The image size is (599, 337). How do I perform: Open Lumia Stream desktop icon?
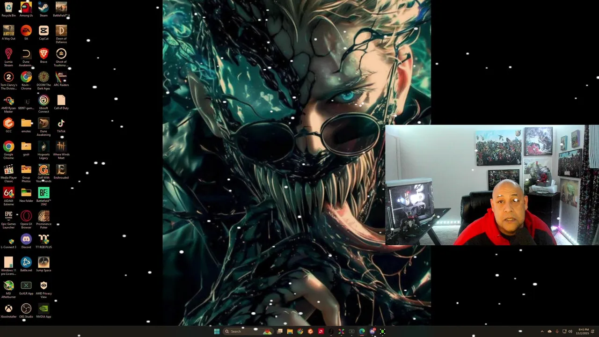coord(8,57)
